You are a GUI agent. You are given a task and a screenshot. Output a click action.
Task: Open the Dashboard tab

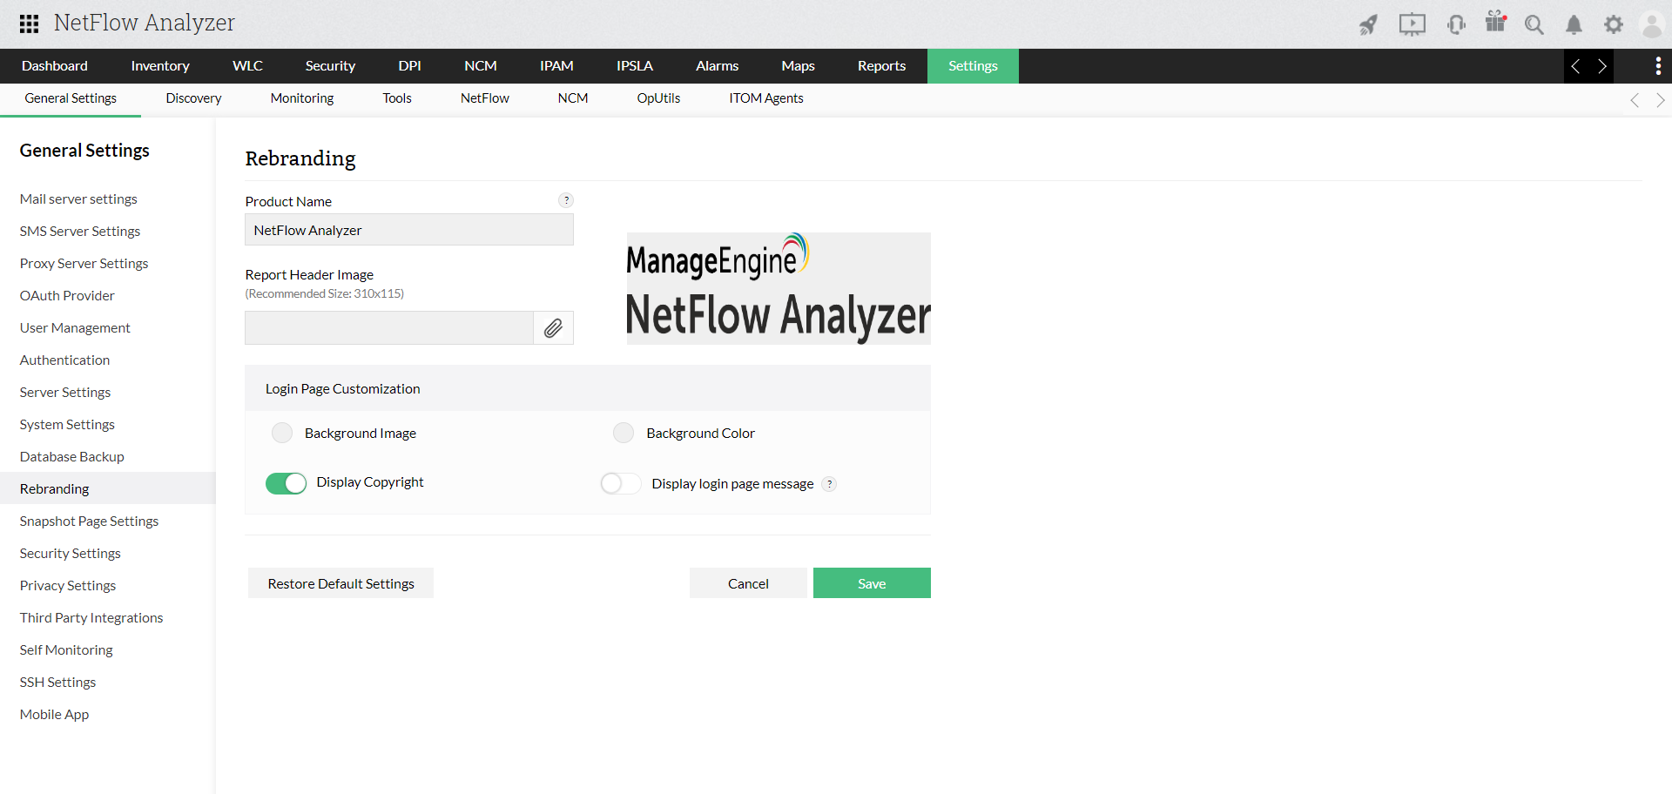55,66
